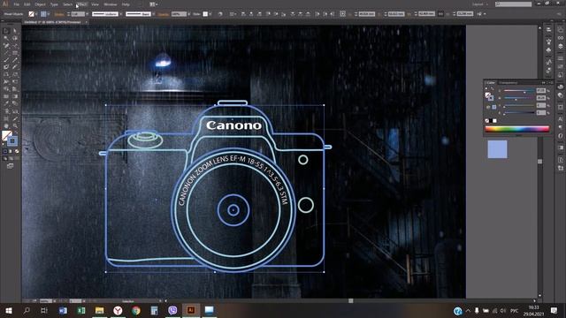Select the Perspective Grid tool
This screenshot has width=566, height=318.
15,89
